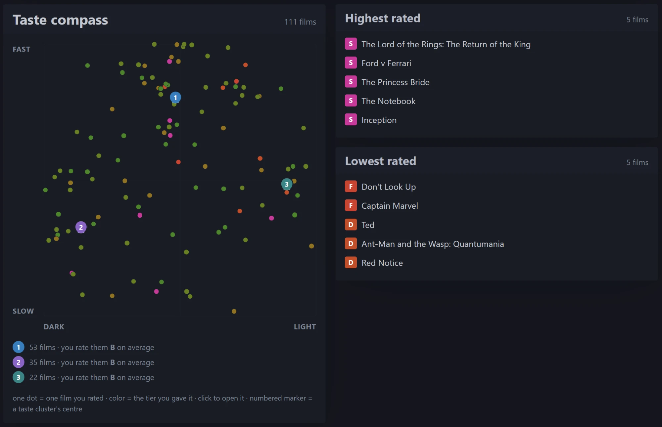Open the Red Notice film entry
Viewport: 662px width, 427px height.
pos(382,263)
